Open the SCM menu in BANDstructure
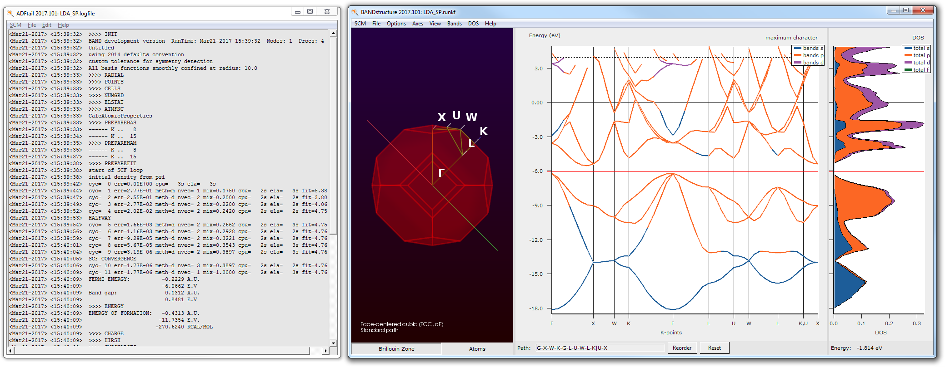The image size is (945, 367). (360, 24)
